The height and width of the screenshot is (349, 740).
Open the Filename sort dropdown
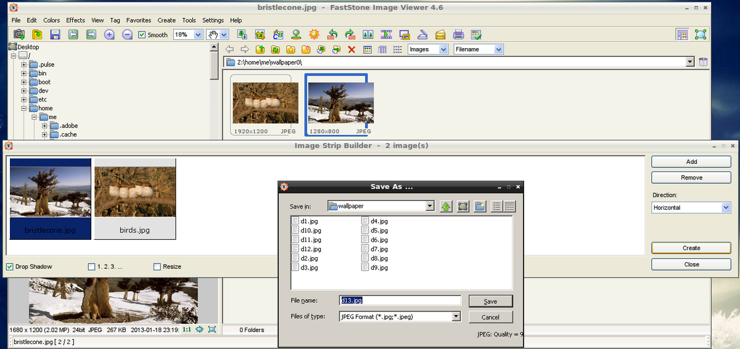[498, 49]
